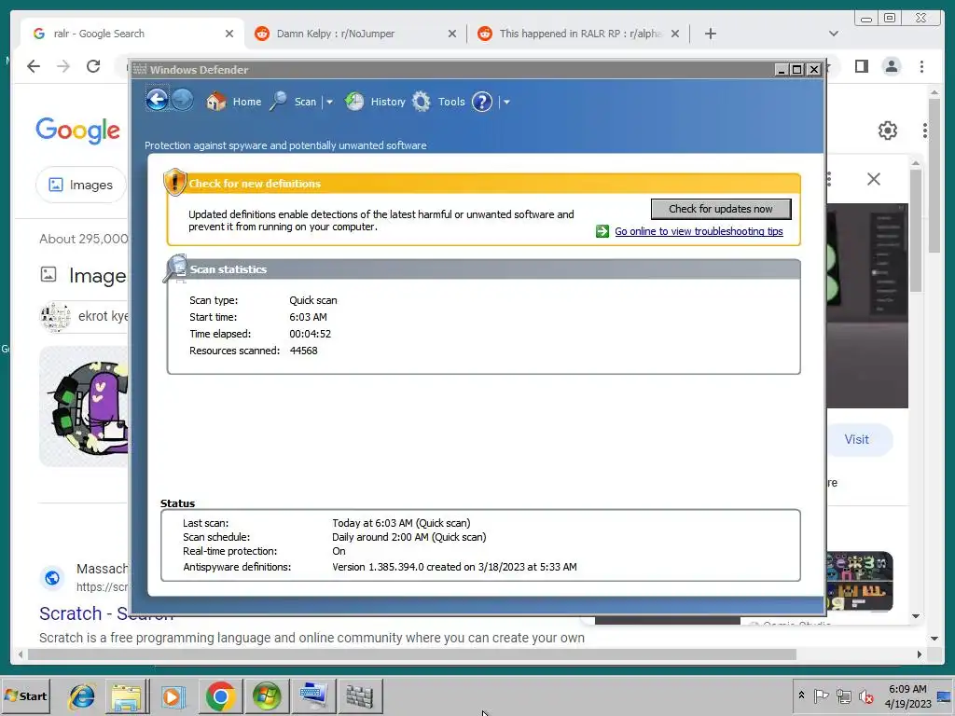Screen dimensions: 955x716
Task: Open Windows Media Player from taskbar
Action: click(173, 695)
